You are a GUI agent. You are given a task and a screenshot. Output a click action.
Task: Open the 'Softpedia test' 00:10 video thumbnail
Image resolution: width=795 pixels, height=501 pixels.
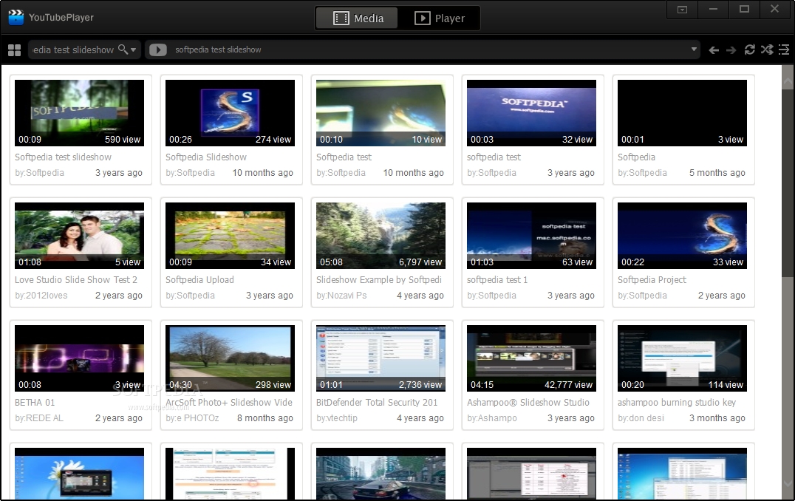[381, 112]
